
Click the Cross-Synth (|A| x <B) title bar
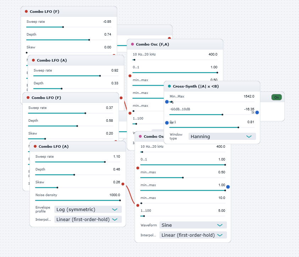[x=212, y=86]
